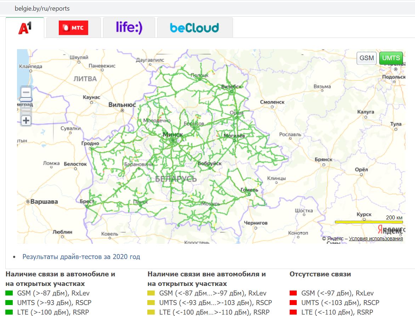
Task: Click the zoom slider handle on map
Action: tap(26, 100)
